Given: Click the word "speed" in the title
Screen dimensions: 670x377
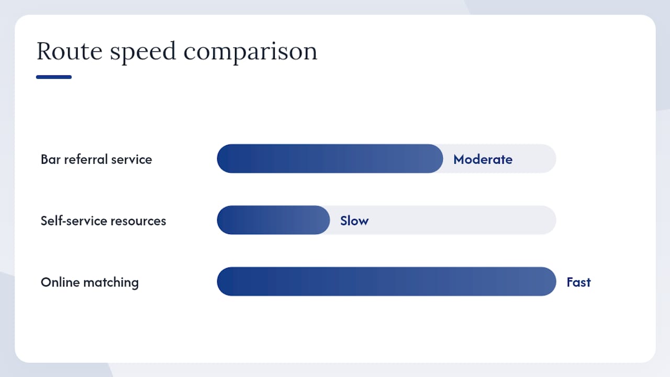Looking at the screenshot, I should coord(143,53).
